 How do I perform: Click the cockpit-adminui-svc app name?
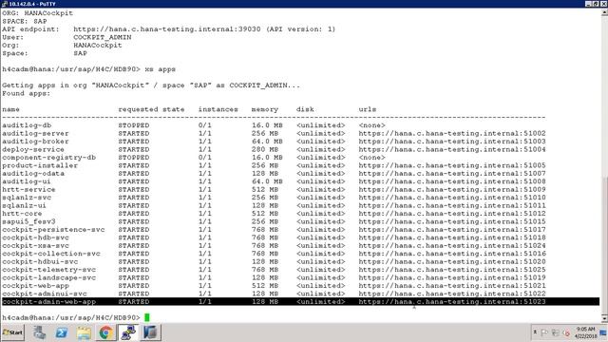45,294
